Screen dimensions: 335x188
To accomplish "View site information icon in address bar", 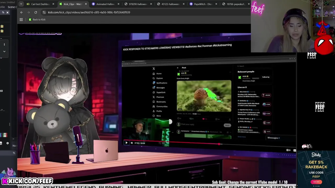I will click(x=44, y=12).
